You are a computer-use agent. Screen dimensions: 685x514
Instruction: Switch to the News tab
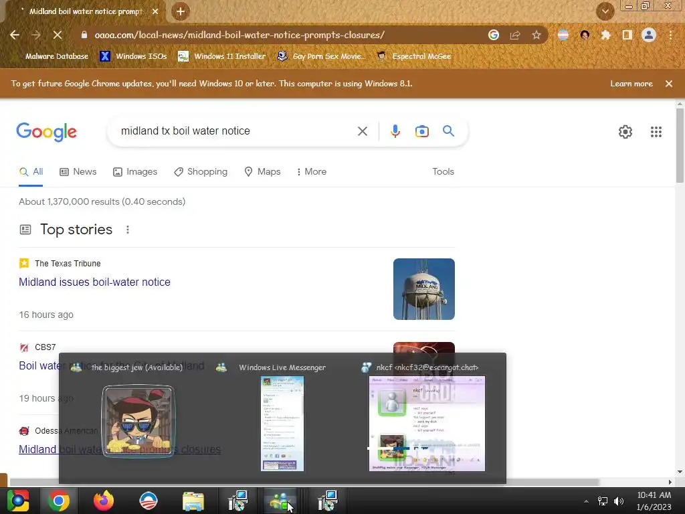[78, 172]
